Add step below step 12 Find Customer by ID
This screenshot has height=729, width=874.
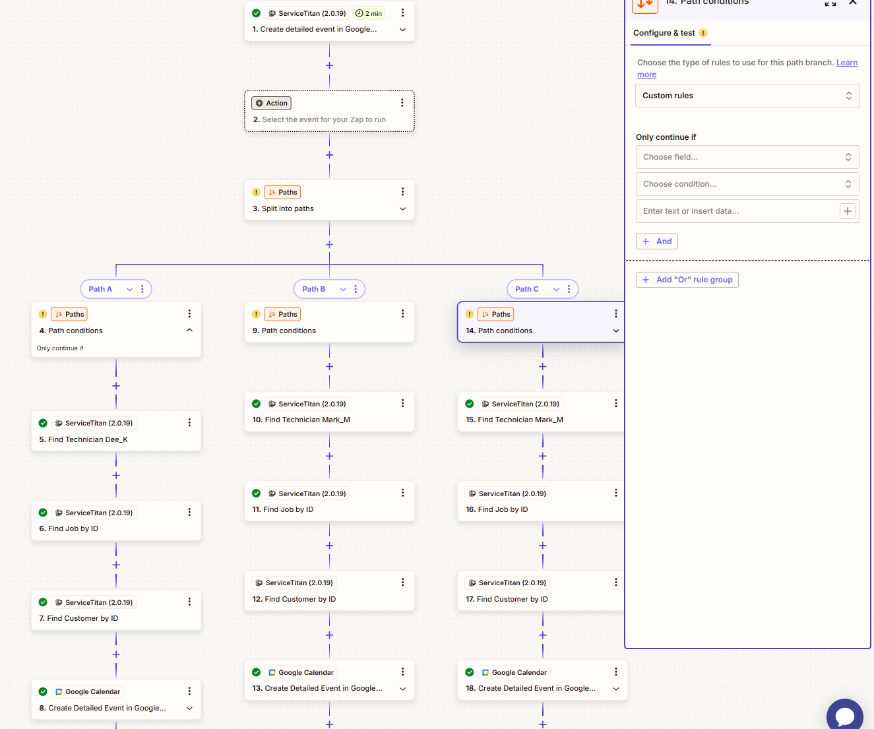[x=329, y=635]
